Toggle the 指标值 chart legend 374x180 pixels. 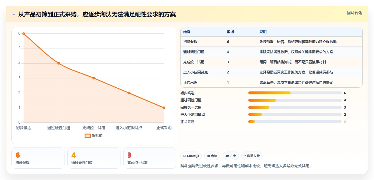point(94,136)
